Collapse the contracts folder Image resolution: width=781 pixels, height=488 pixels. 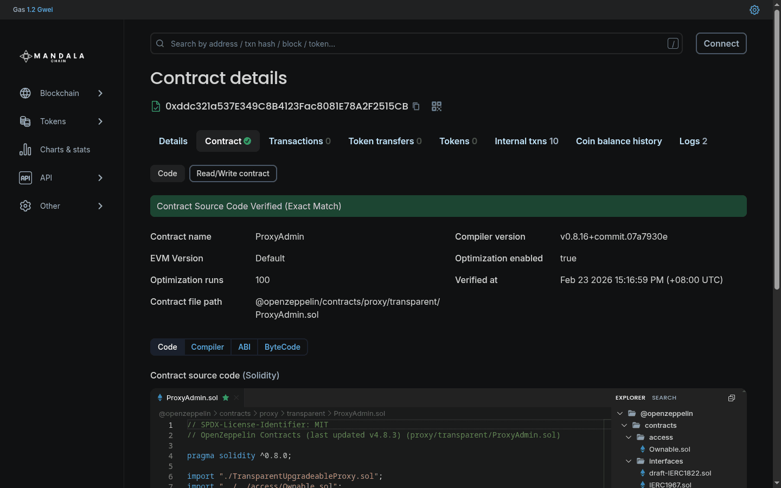pyautogui.click(x=624, y=425)
